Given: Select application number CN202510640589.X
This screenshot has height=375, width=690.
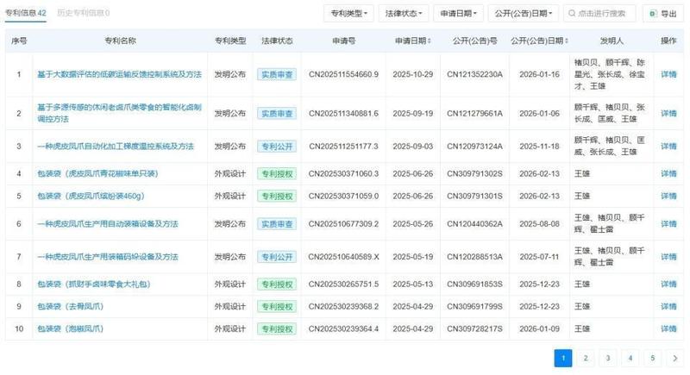Looking at the screenshot, I should point(343,257).
